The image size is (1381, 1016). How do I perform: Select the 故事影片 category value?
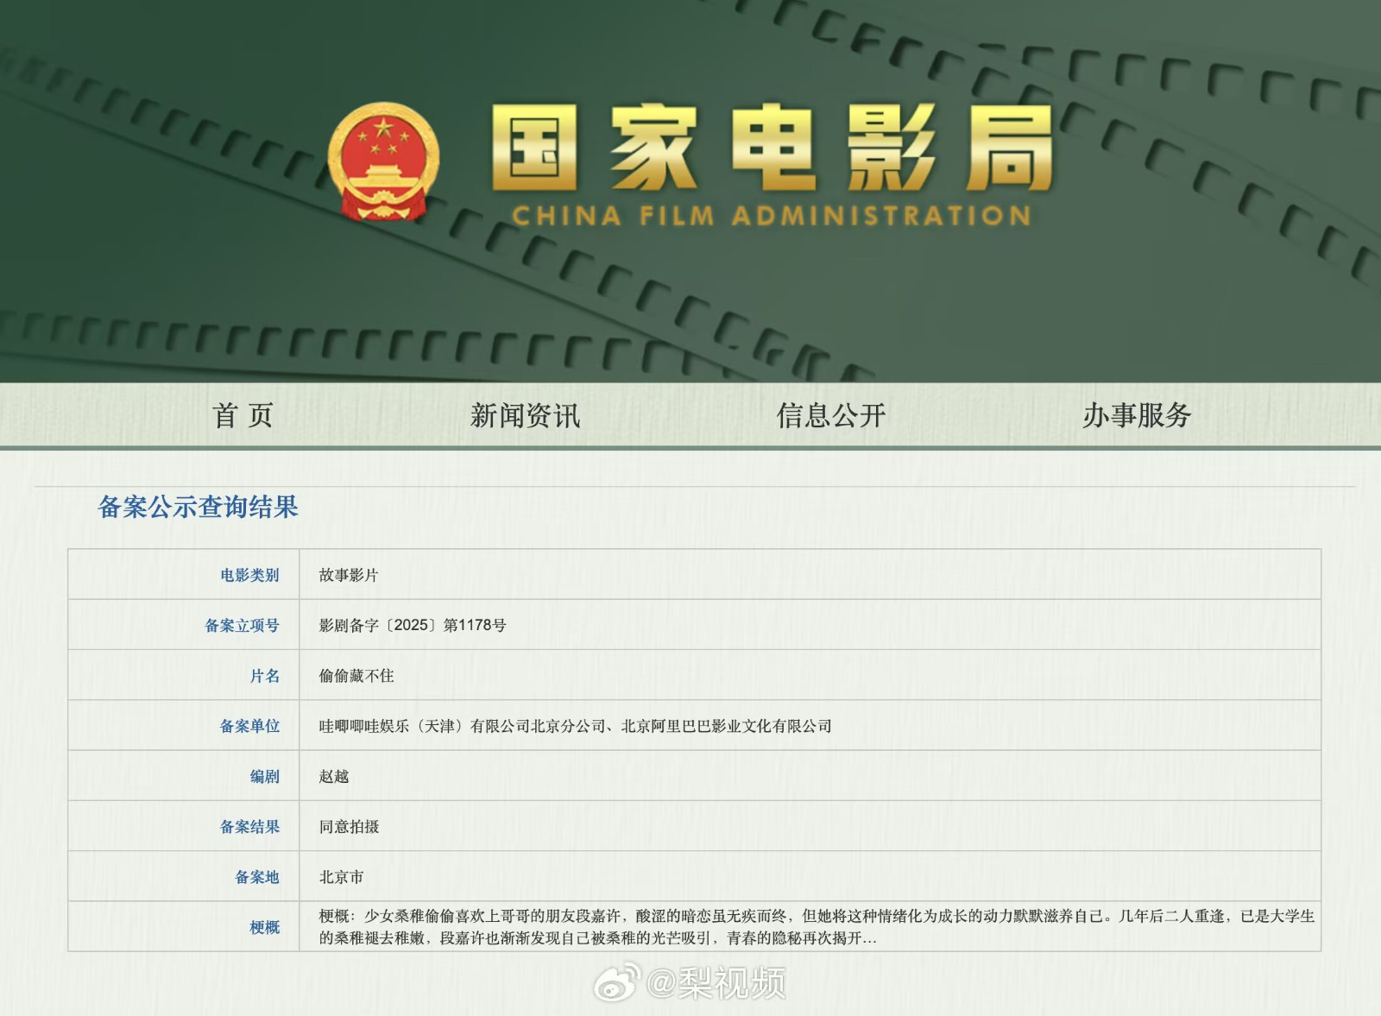point(349,575)
